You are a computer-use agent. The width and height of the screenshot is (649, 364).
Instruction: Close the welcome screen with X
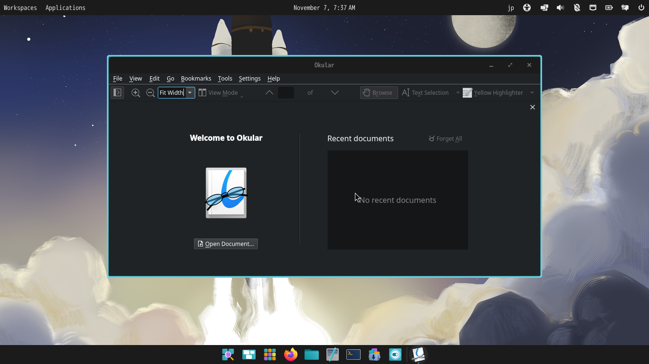(532, 107)
